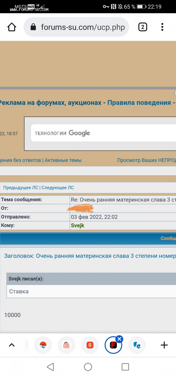
Task: Go to Активные темы
Action: (63, 160)
